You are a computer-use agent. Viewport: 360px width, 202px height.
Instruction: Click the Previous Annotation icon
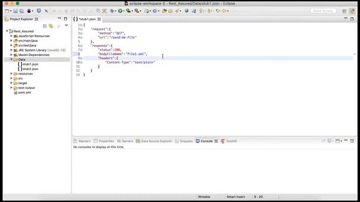click(209, 11)
